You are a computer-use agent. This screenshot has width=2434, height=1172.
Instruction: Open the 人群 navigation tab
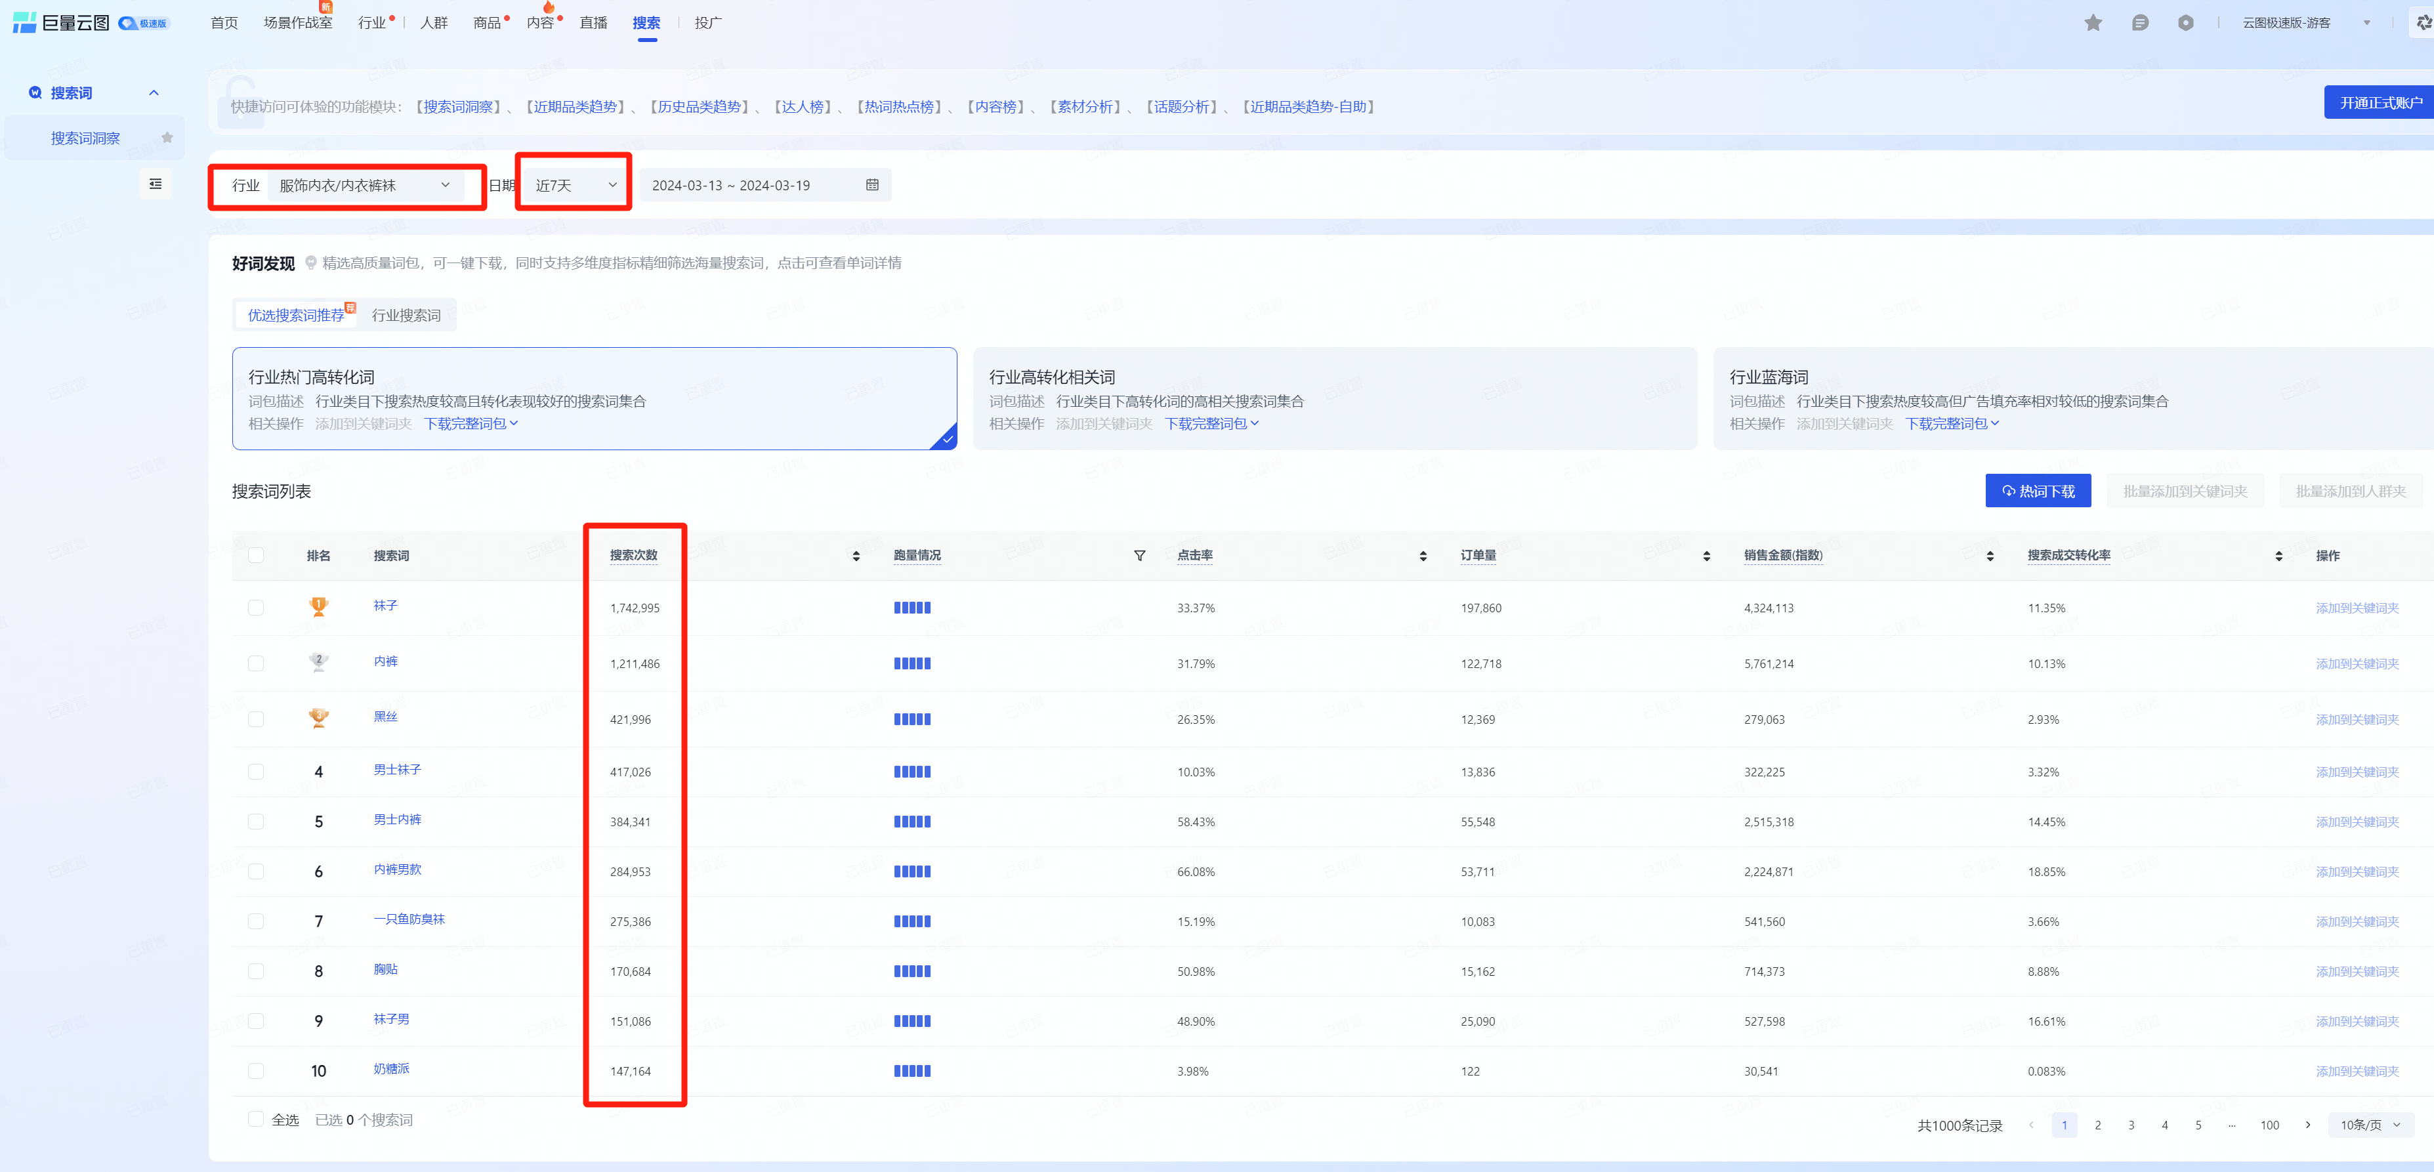pos(434,23)
